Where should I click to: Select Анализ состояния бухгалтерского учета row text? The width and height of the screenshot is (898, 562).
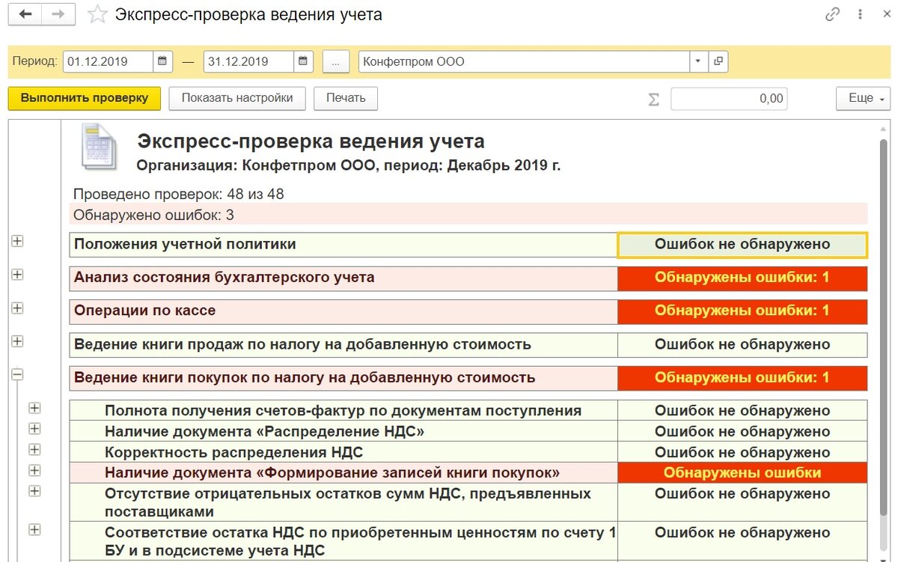click(224, 278)
